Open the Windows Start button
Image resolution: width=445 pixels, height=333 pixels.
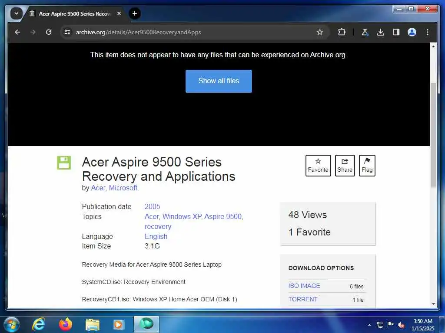[x=12, y=324]
